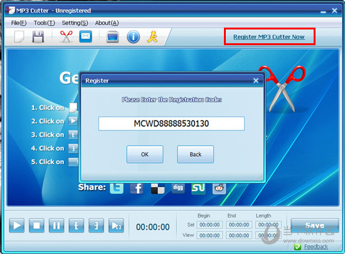Open the Tools(T) menu
Image resolution: width=345 pixels, height=254 pixels.
(x=45, y=23)
